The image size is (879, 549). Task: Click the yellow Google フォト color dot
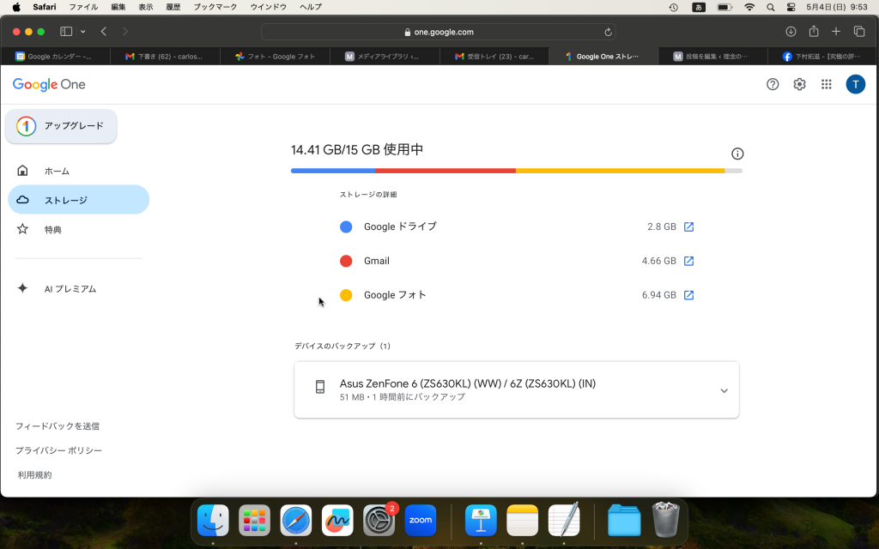tap(346, 295)
